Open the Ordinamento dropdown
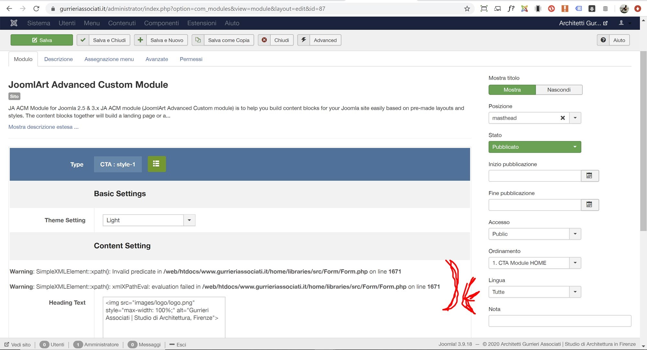 coord(534,263)
